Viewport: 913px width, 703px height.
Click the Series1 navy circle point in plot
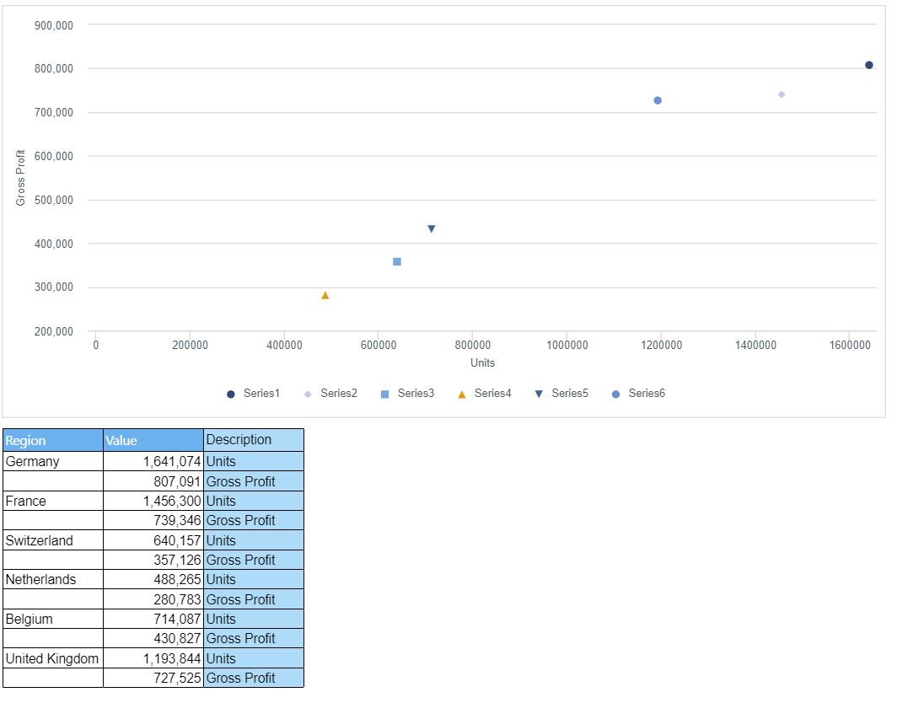(x=868, y=66)
